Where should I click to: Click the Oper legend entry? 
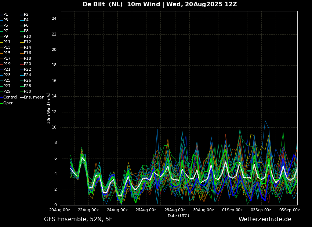[8, 103]
